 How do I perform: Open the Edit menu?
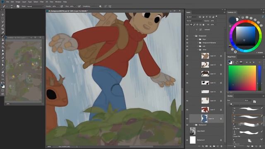(12, 2)
